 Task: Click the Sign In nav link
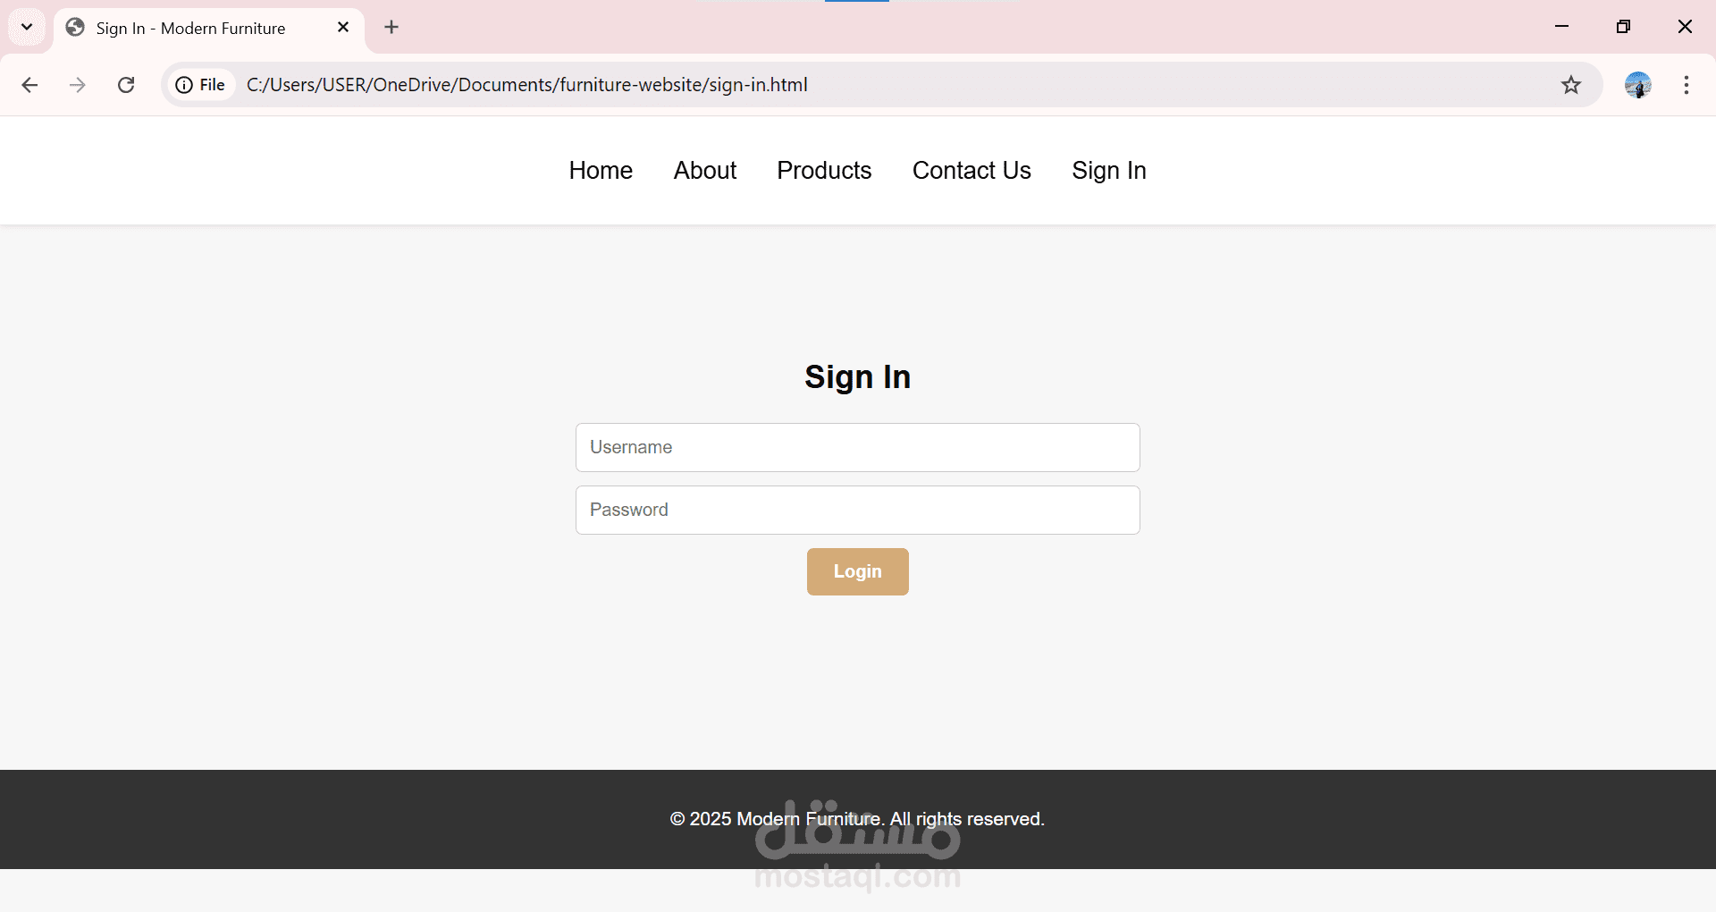point(1109,171)
